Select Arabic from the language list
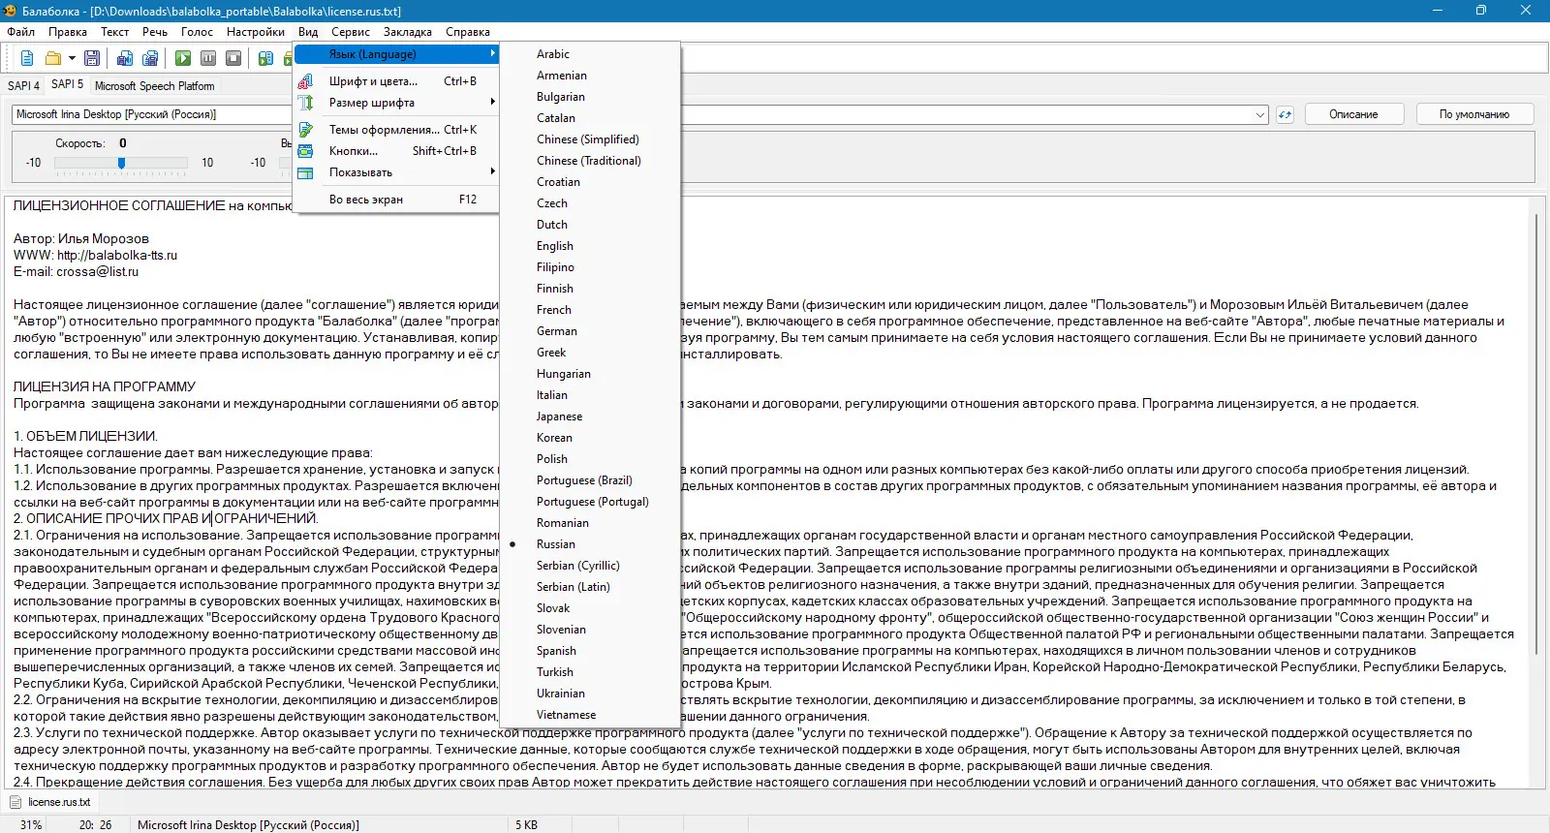 click(589, 54)
